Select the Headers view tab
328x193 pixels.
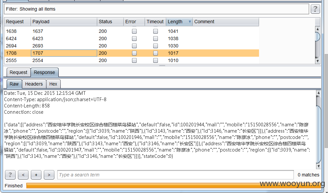(x=34, y=84)
